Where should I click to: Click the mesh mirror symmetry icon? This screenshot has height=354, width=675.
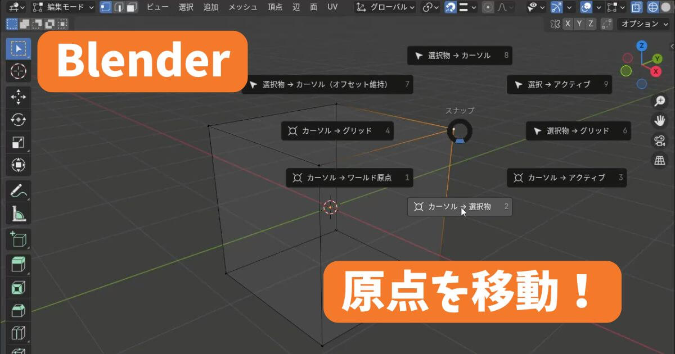[556, 24]
